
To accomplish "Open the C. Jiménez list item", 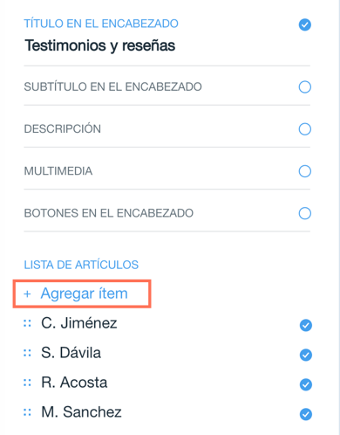I will tap(79, 323).
